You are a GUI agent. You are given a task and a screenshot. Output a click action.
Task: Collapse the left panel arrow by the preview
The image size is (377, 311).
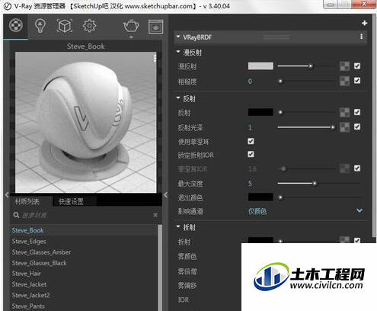(7, 195)
